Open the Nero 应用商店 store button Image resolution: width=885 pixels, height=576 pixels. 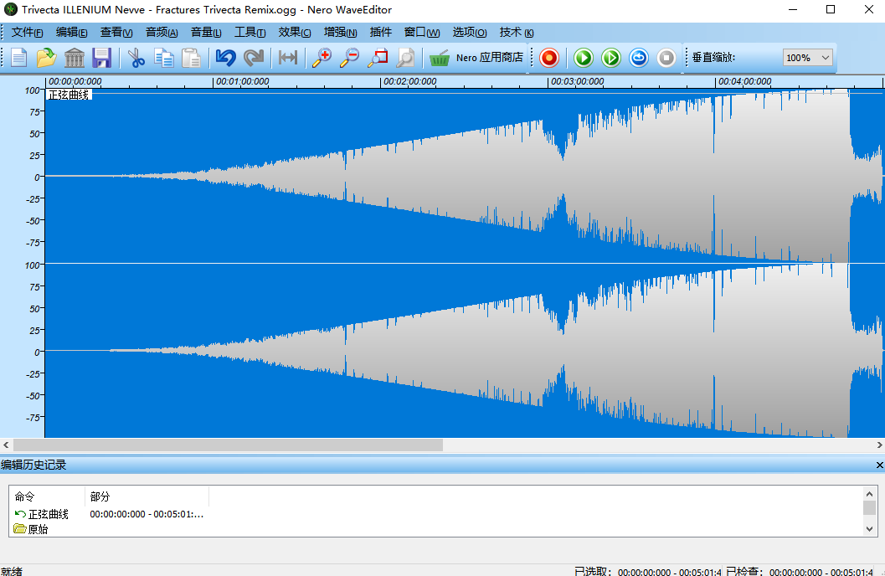(476, 58)
